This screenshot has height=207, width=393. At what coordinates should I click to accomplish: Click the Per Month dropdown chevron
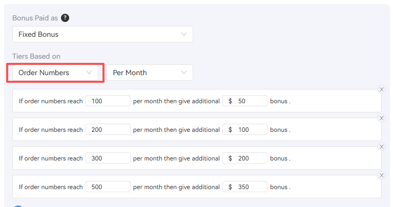click(184, 73)
